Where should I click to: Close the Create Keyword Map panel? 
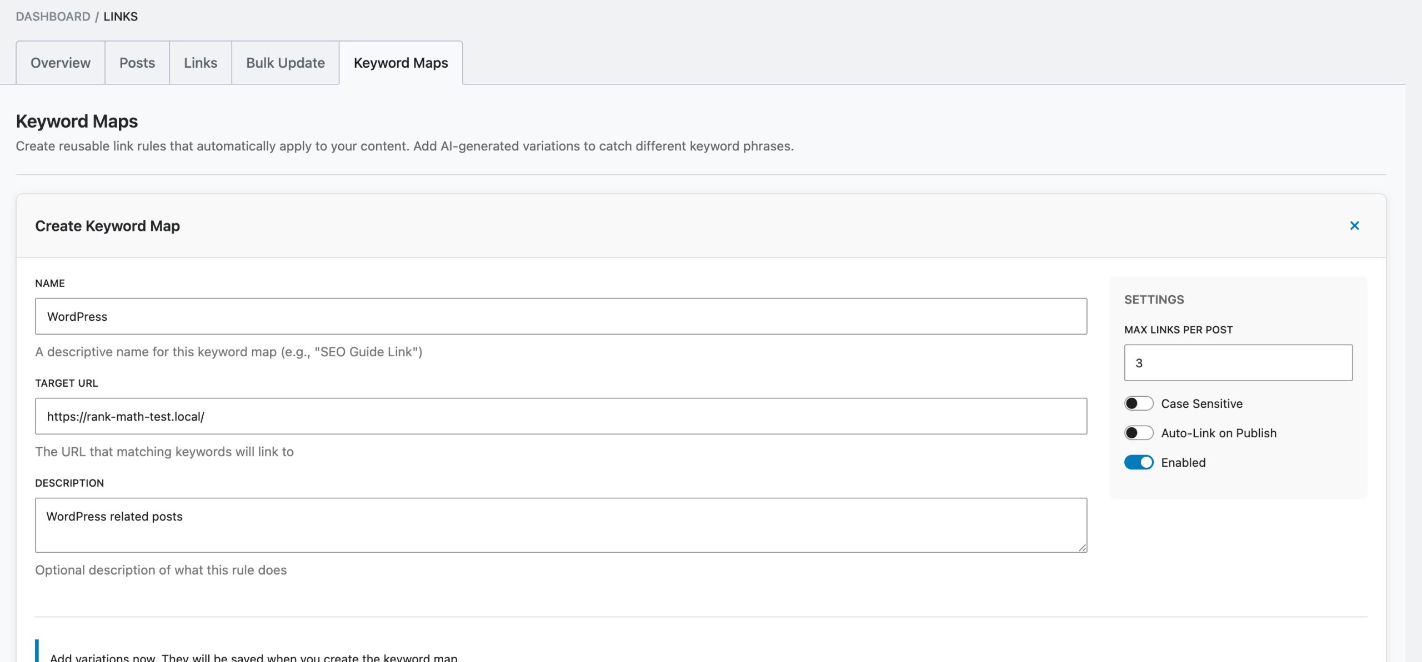click(x=1354, y=225)
